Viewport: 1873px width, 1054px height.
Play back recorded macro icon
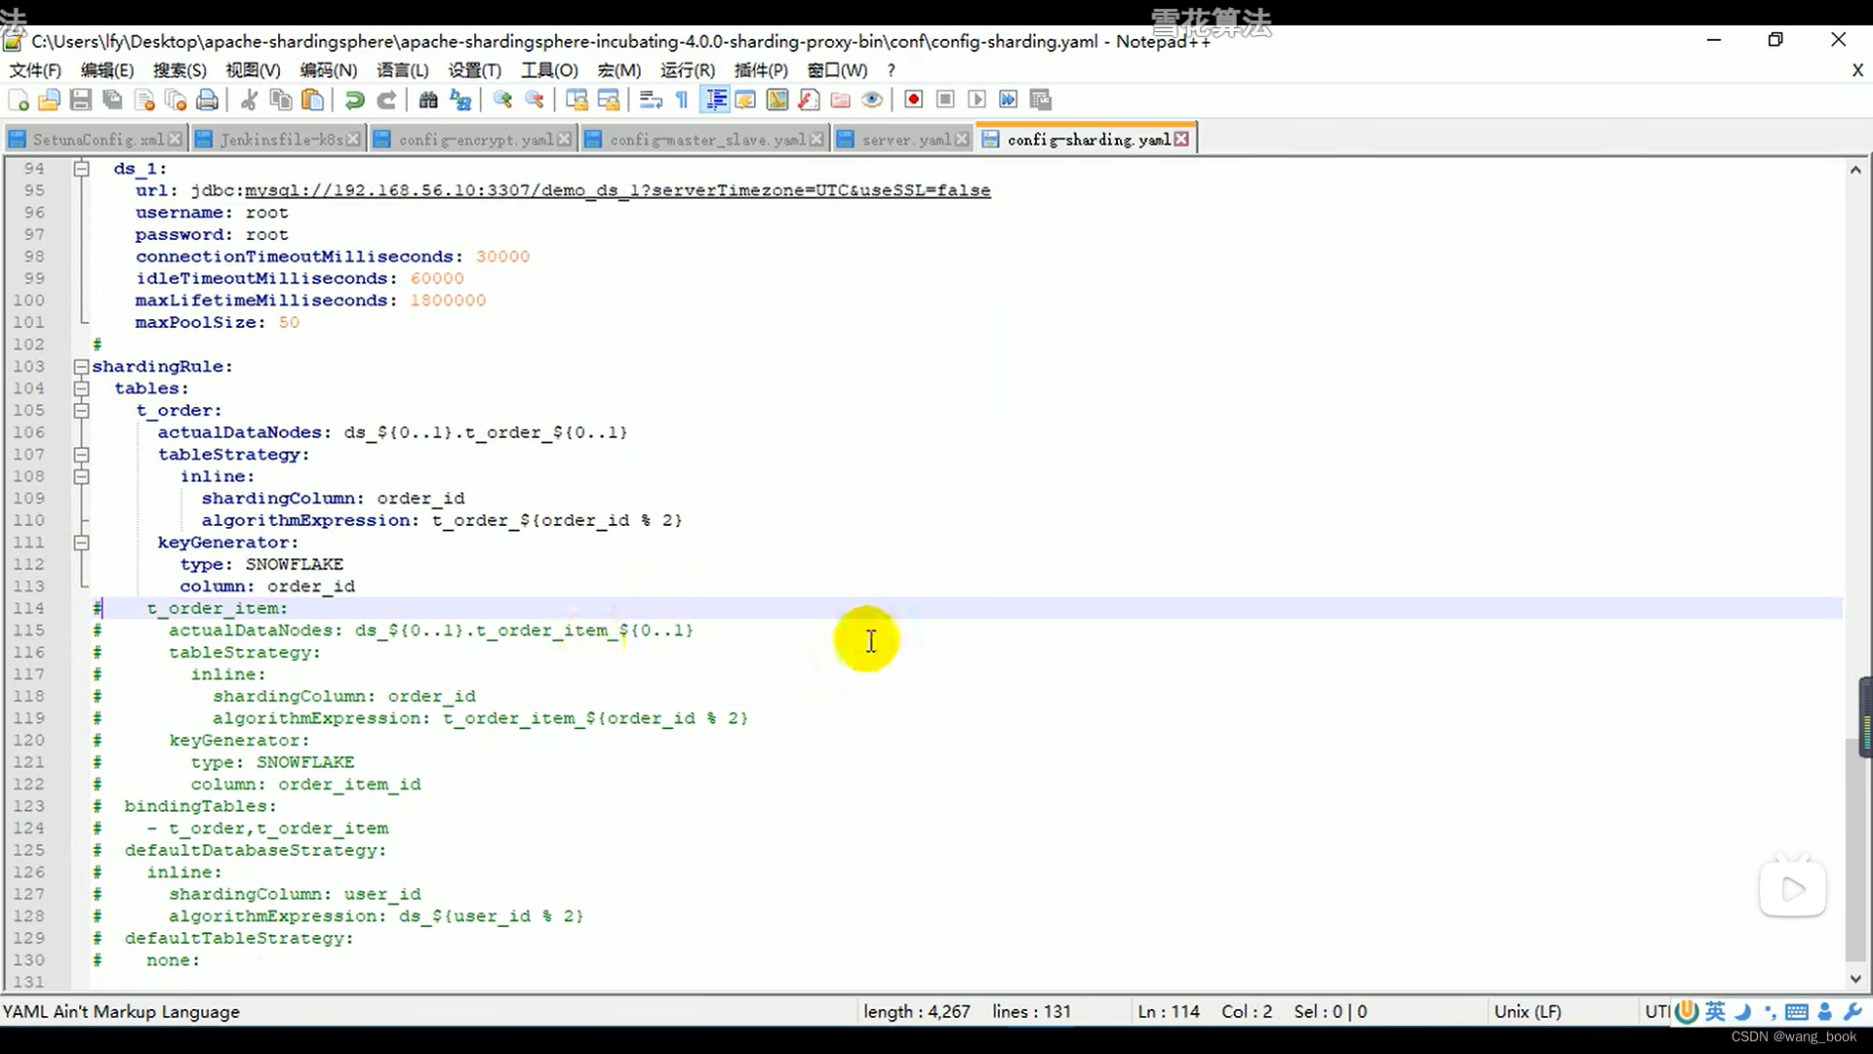point(976,100)
